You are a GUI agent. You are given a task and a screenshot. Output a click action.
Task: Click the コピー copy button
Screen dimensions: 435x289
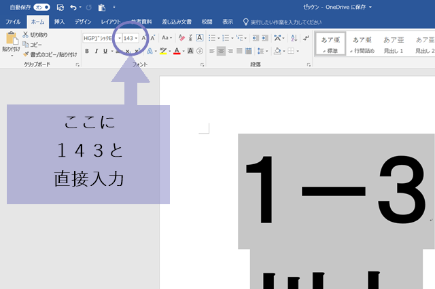(32, 45)
